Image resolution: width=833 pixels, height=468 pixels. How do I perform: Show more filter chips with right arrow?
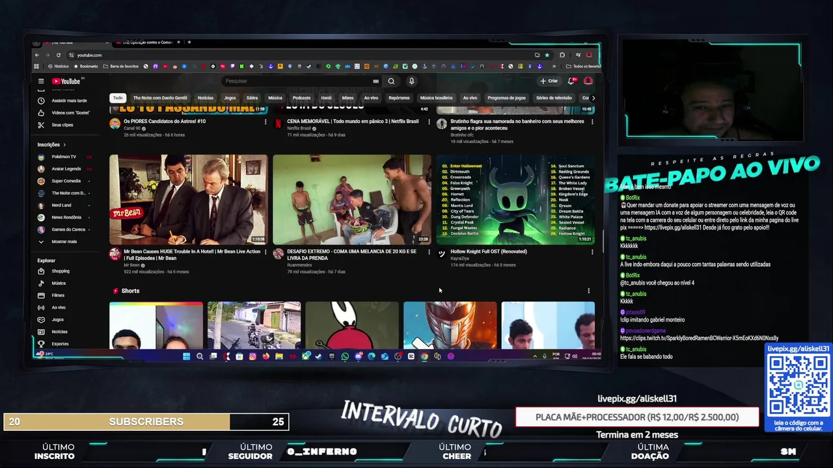593,98
